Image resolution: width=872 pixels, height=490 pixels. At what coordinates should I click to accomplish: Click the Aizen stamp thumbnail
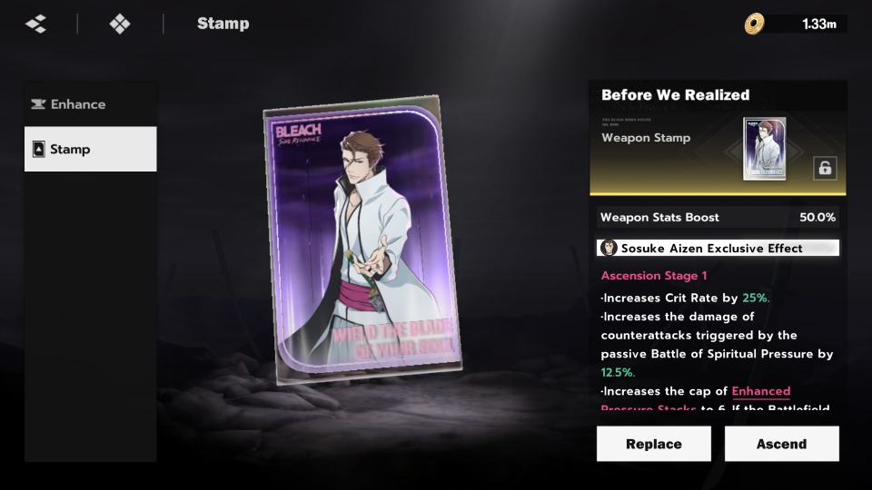[765, 149]
